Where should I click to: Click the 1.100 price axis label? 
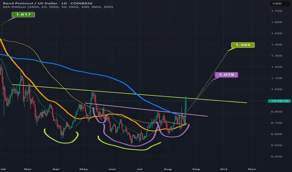[x=277, y=78]
